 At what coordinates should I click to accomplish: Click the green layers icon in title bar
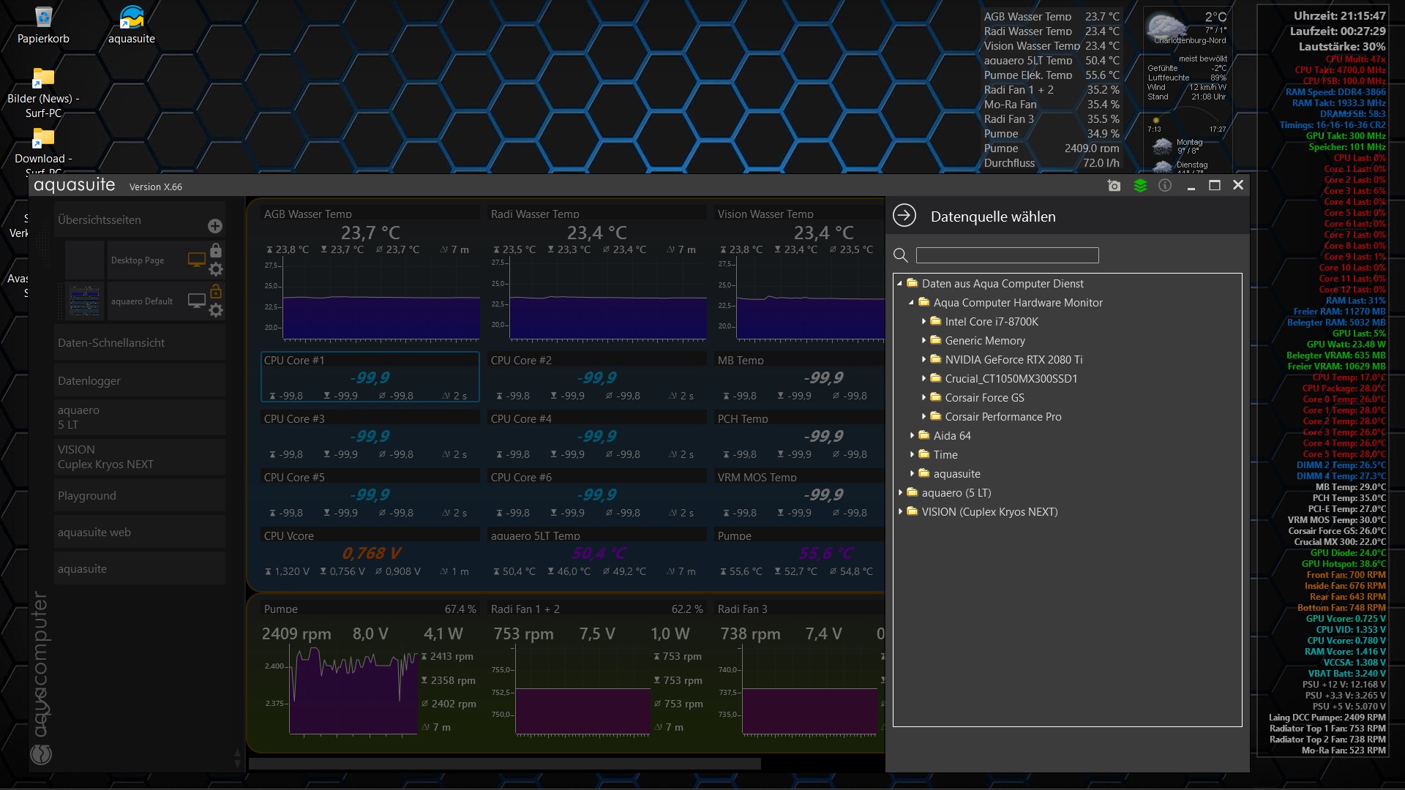tap(1140, 186)
